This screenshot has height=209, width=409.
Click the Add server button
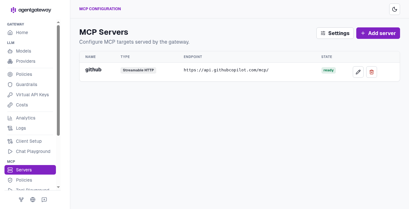click(x=378, y=33)
